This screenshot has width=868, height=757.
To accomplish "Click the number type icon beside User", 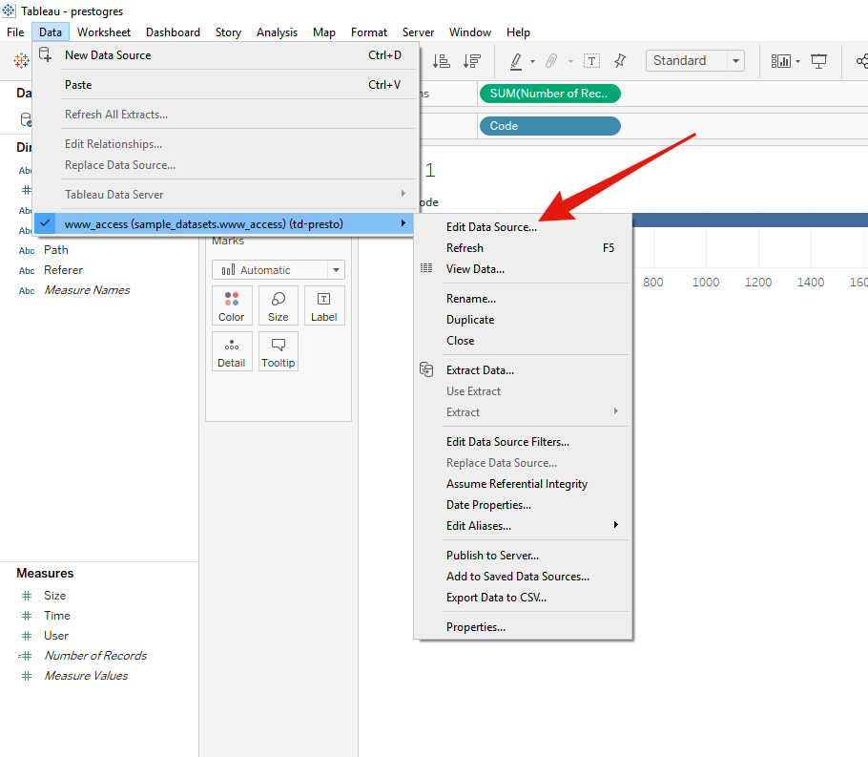I will coord(27,636).
